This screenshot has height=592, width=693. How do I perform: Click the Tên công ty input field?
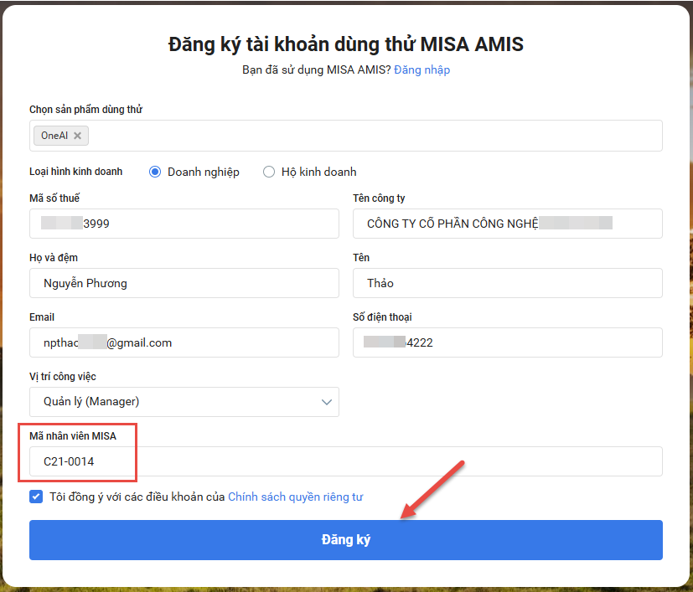tap(507, 224)
